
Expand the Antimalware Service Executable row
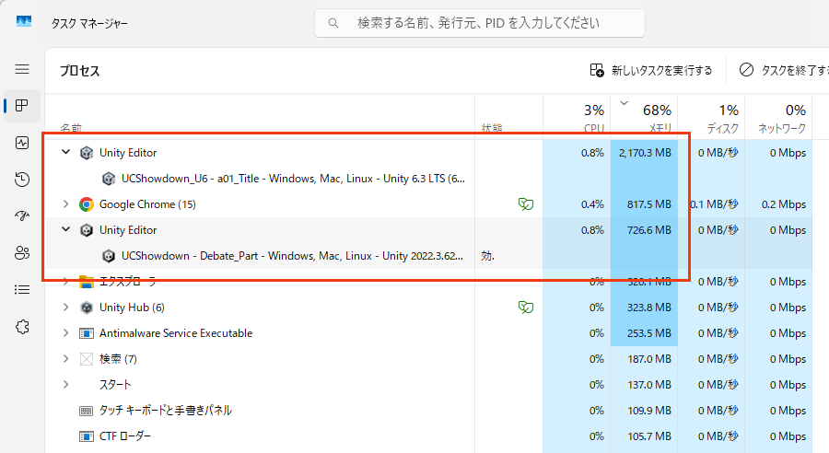[x=65, y=333]
